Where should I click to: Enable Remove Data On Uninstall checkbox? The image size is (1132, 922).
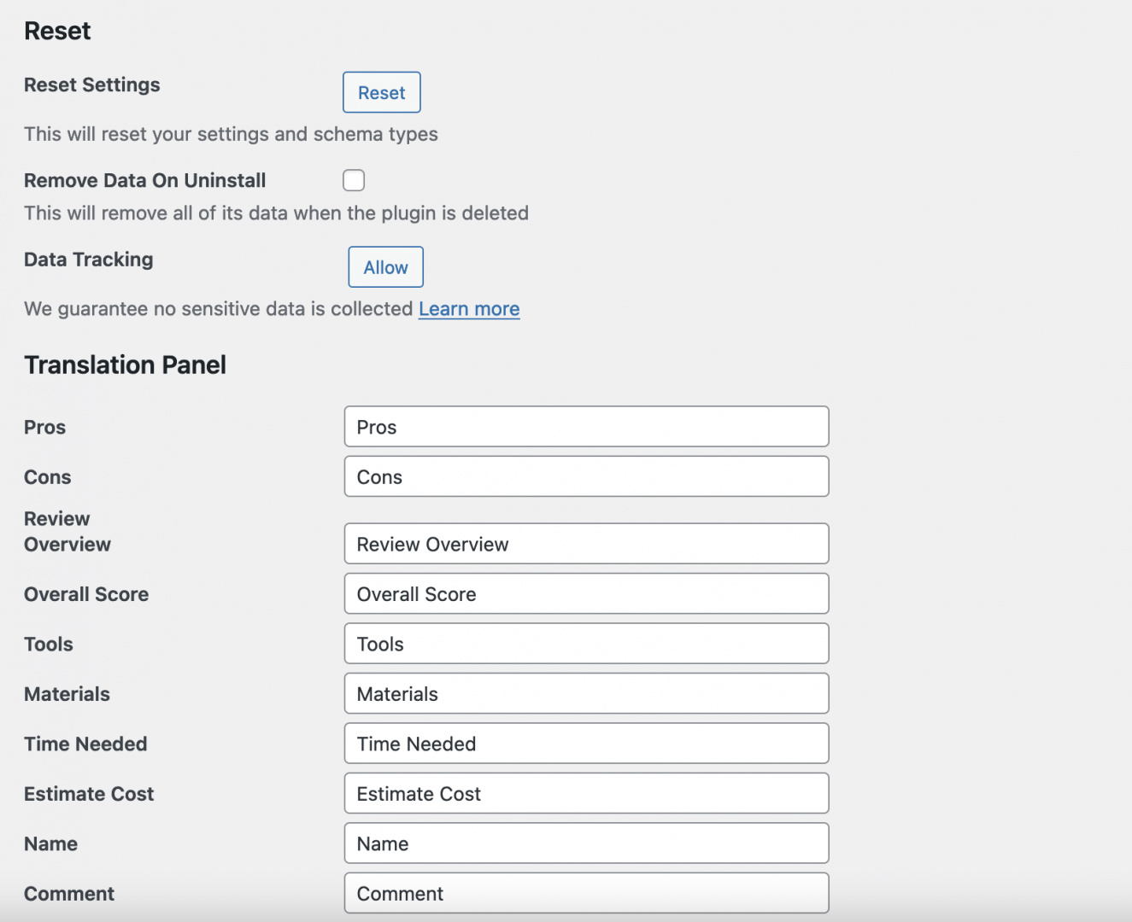point(354,180)
